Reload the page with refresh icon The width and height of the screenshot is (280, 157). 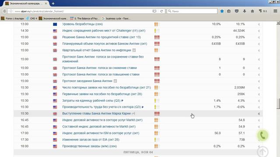pos(161,11)
